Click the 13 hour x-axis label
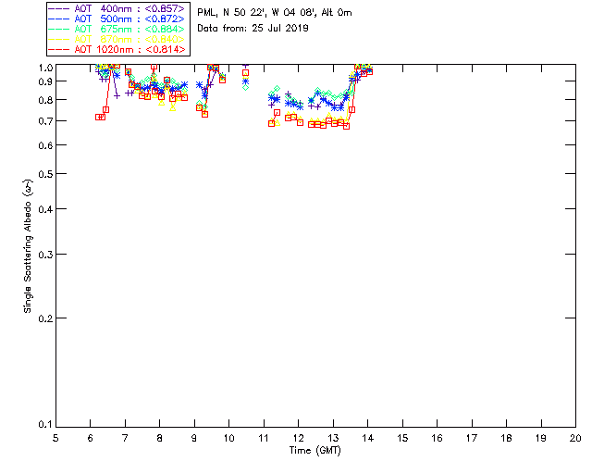Image resolution: width=592 pixels, height=474 pixels. pyautogui.click(x=333, y=438)
